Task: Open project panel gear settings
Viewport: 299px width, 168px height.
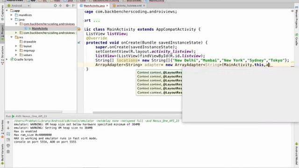Action: pyautogui.click(x=67, y=6)
